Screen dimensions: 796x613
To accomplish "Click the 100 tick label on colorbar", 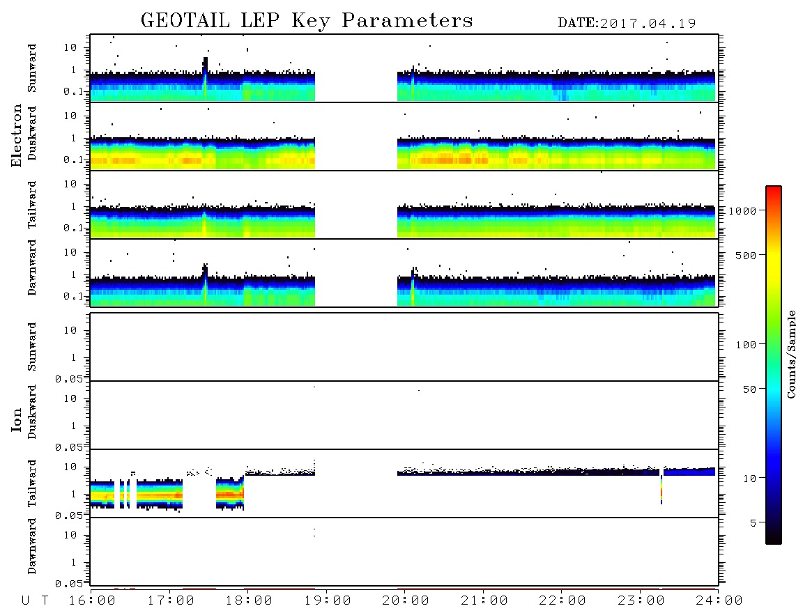I will (x=746, y=345).
